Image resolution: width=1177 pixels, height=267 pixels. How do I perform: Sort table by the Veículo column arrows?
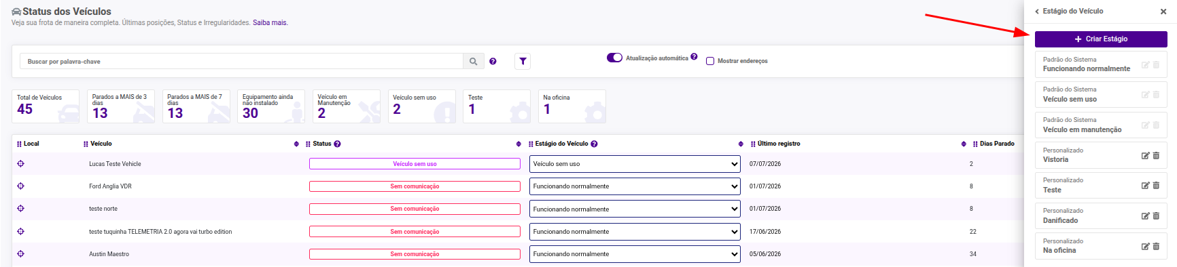(296, 144)
